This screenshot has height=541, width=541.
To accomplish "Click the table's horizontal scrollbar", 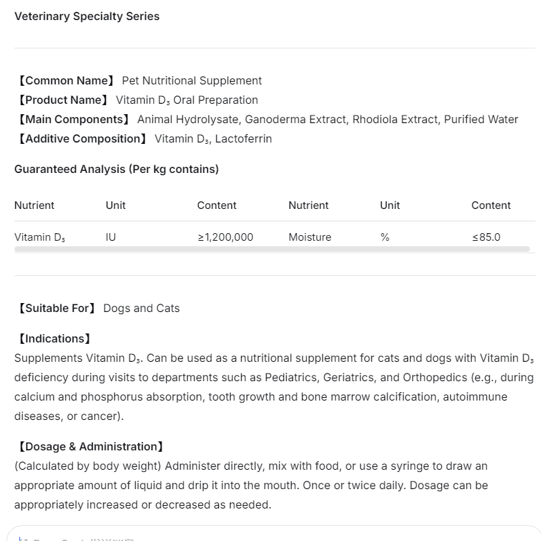I will [x=272, y=249].
